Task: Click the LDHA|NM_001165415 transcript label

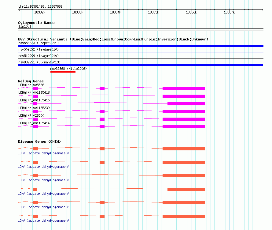Action: pos(34,100)
